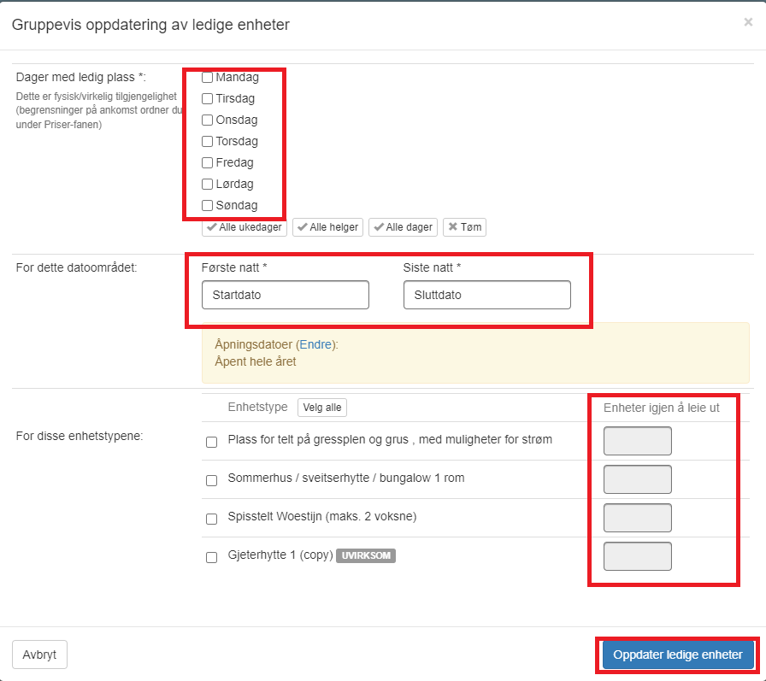Check the Torsdag checkbox

[x=207, y=142]
